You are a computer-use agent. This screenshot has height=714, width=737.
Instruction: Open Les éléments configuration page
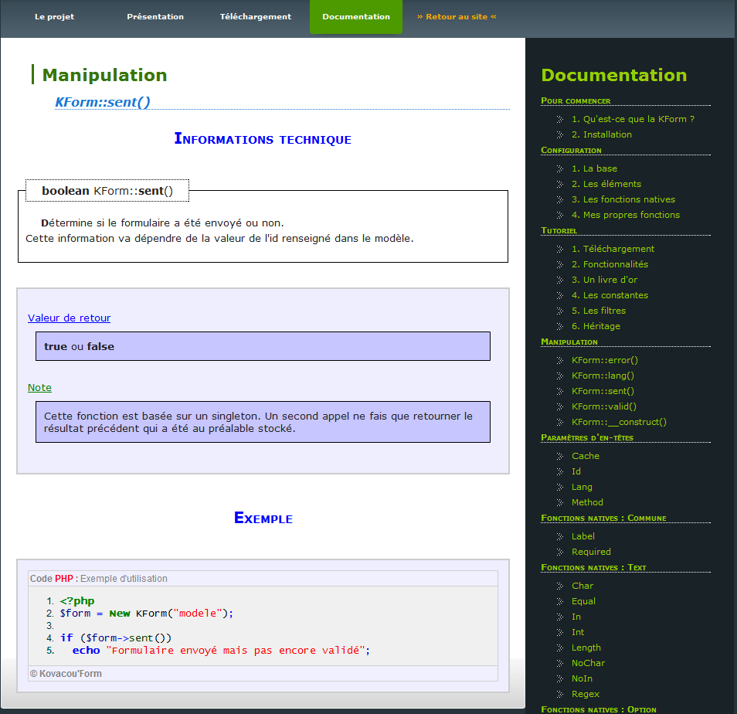pos(606,184)
